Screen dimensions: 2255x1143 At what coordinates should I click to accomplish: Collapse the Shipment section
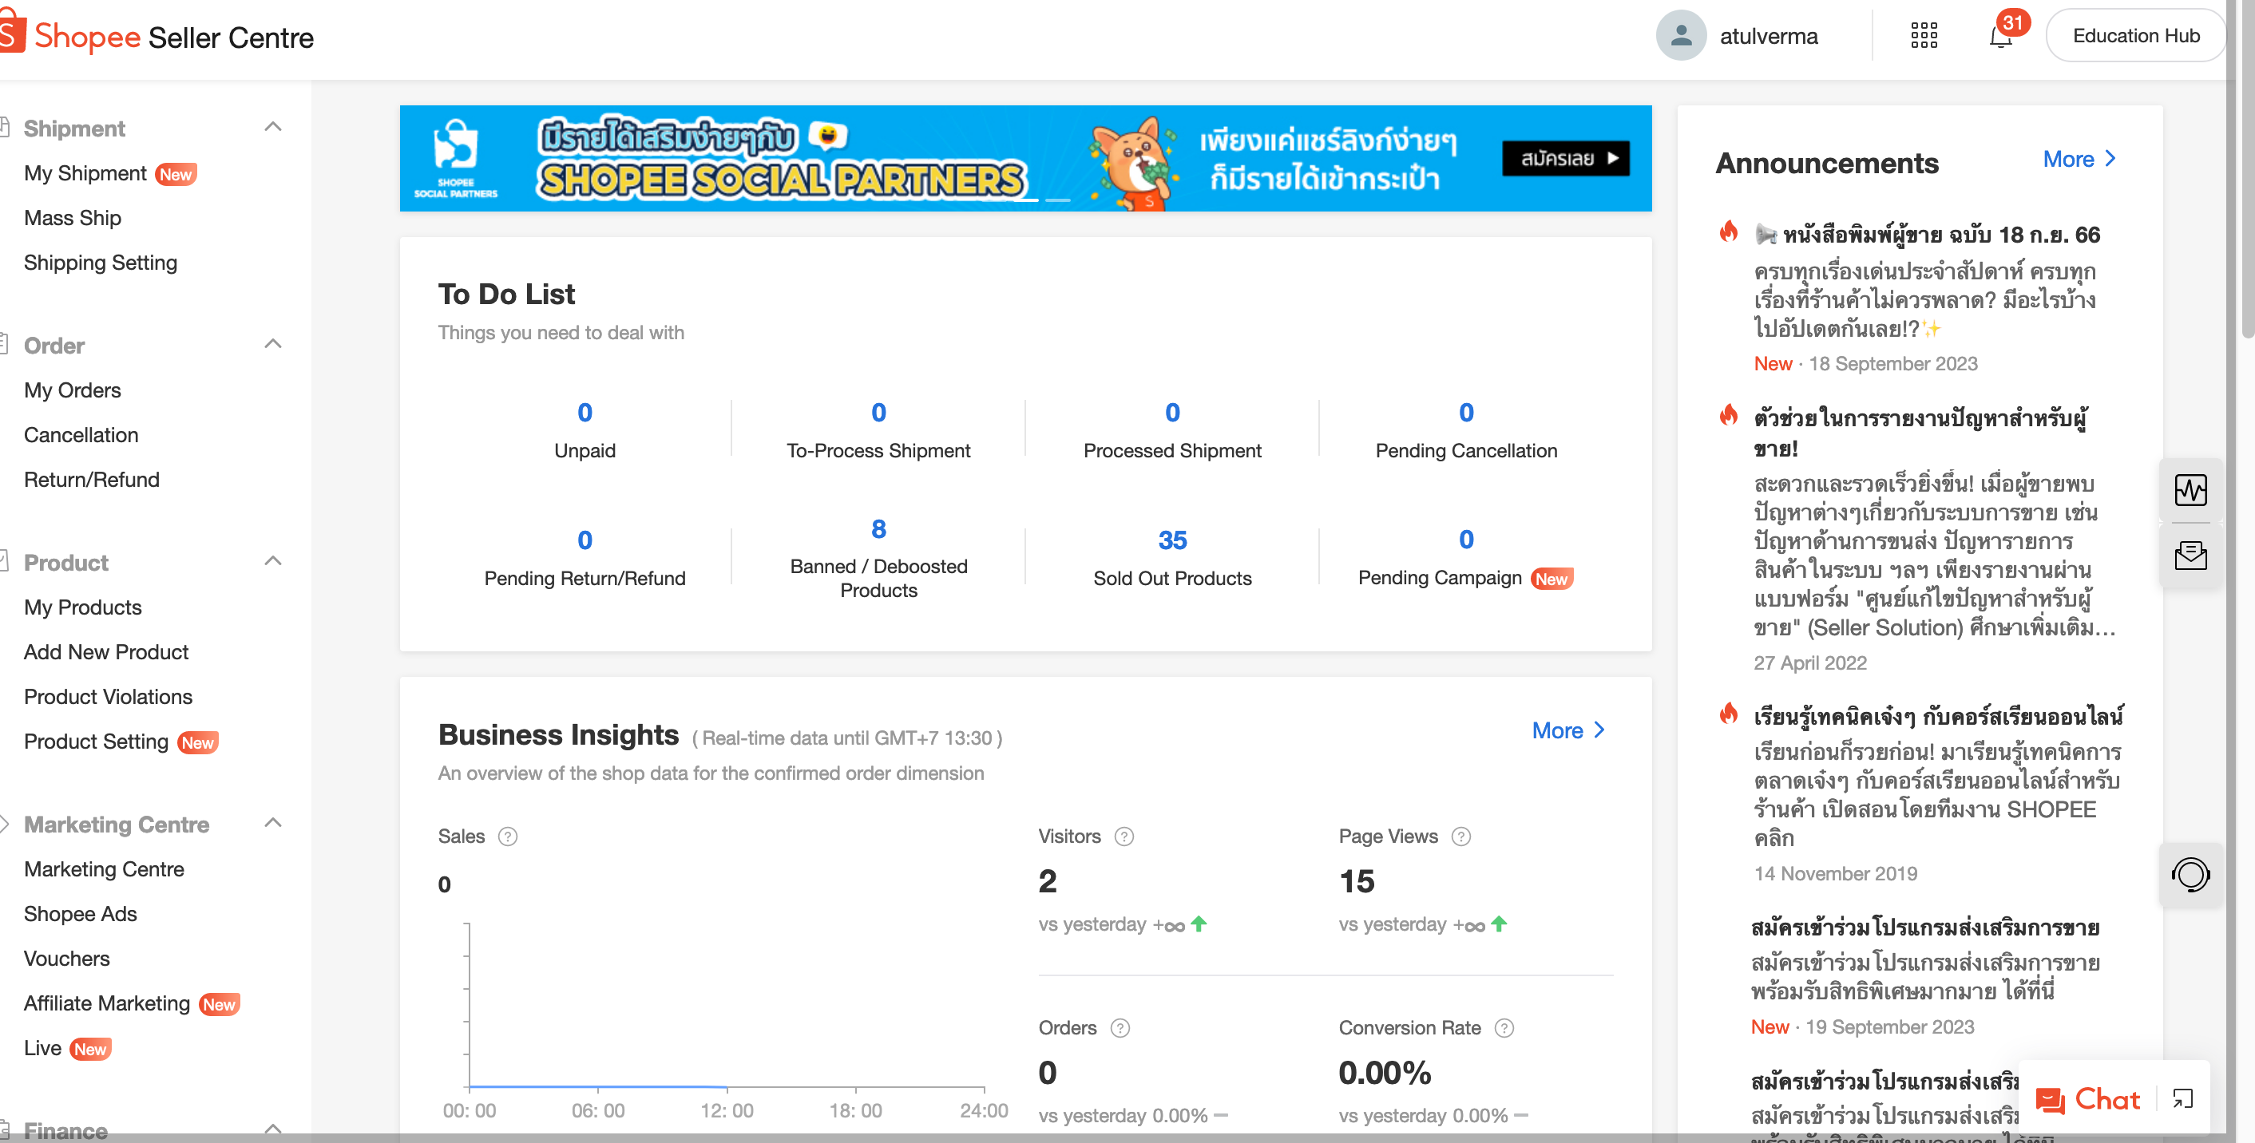point(272,127)
